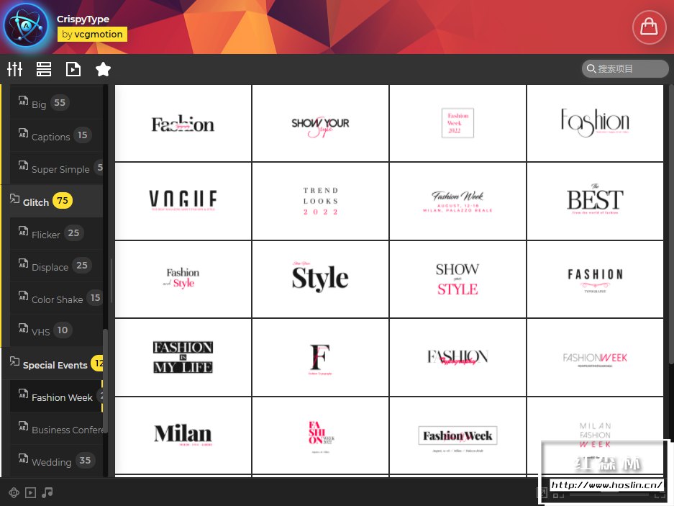This screenshot has height=506, width=674.
Task: Open the stacked 'FA SHI ON' thumbnail
Action: [320, 435]
